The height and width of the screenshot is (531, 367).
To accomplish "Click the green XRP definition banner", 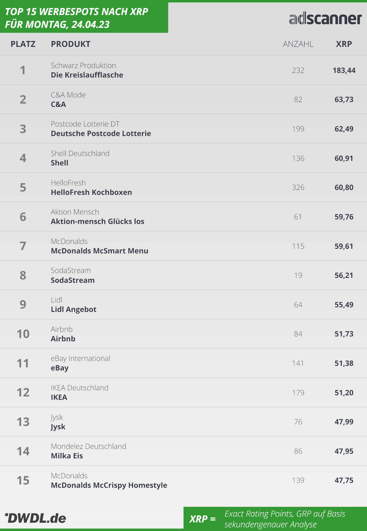I will point(275,518).
